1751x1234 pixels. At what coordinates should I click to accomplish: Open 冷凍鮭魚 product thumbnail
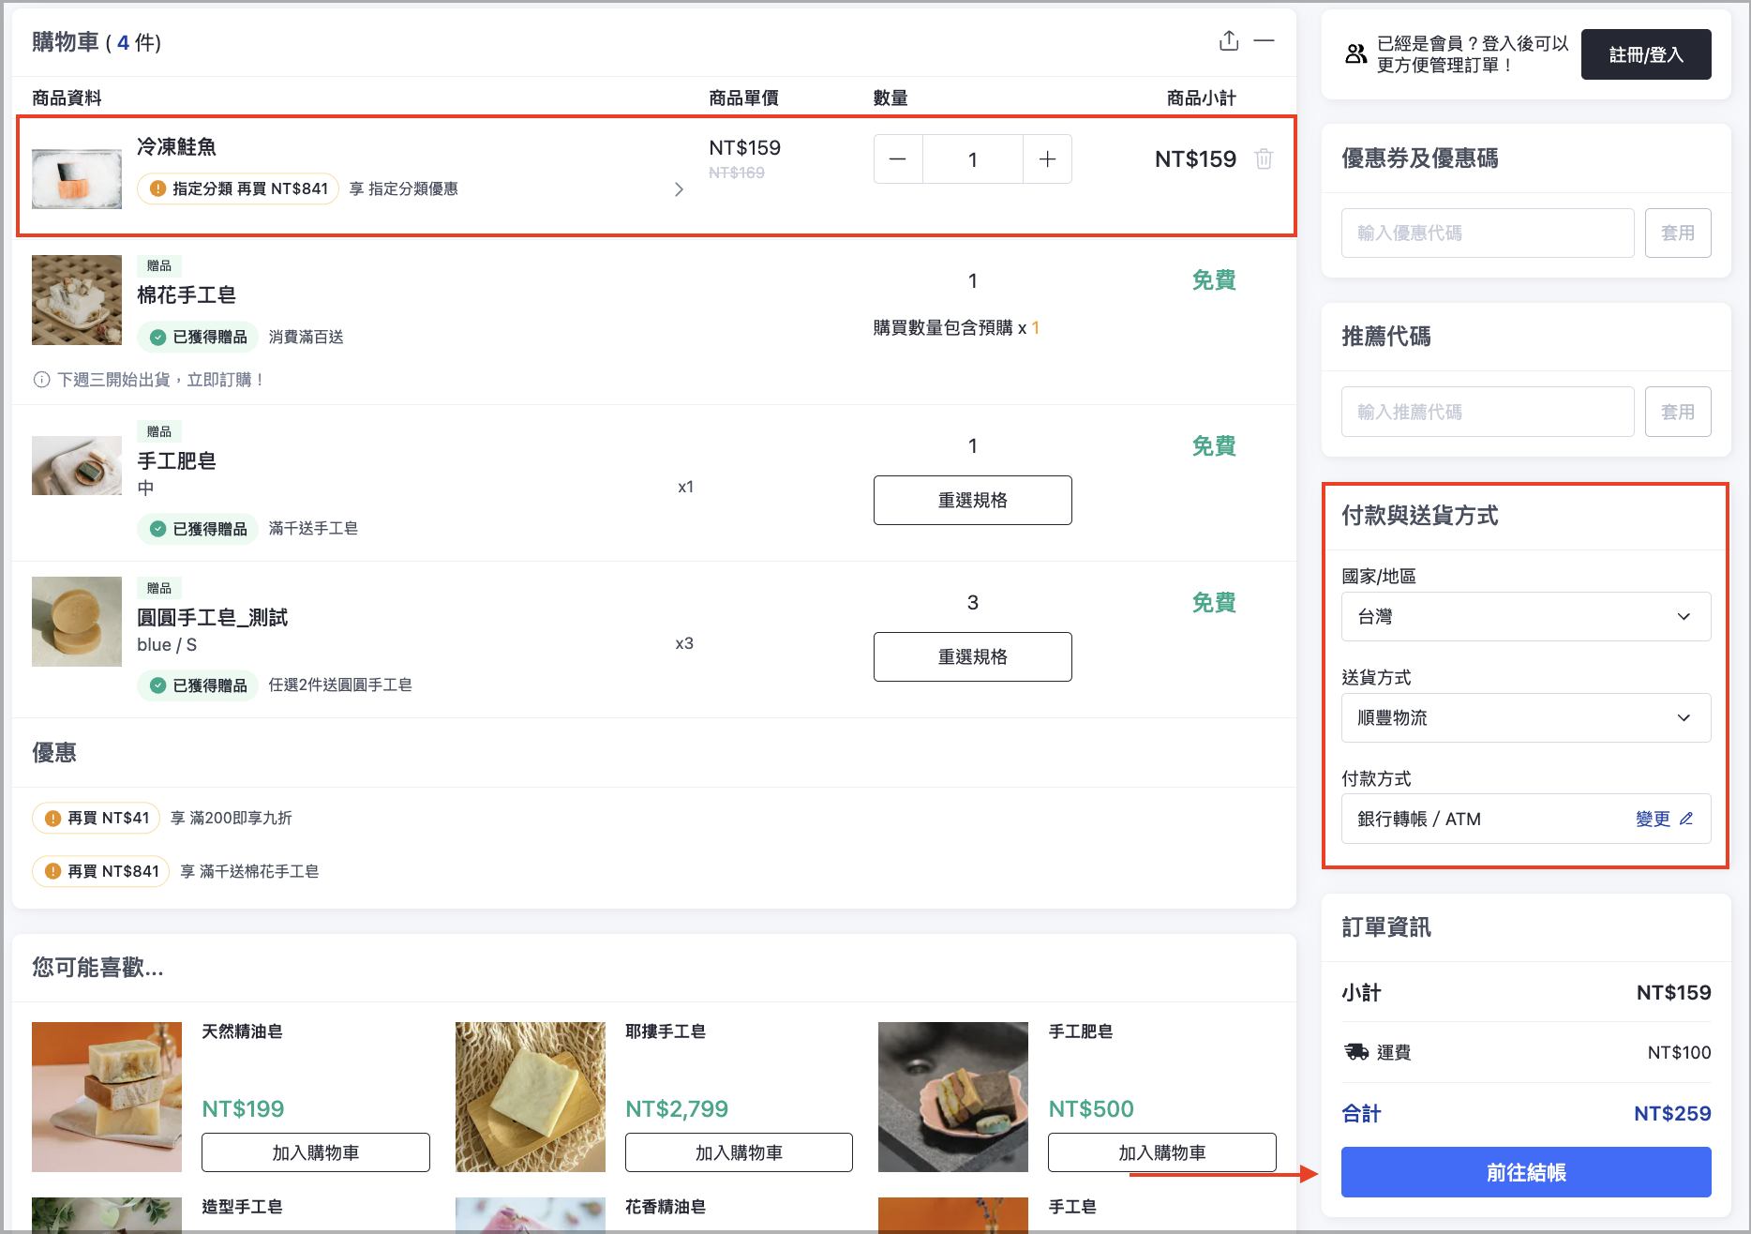[x=77, y=178]
